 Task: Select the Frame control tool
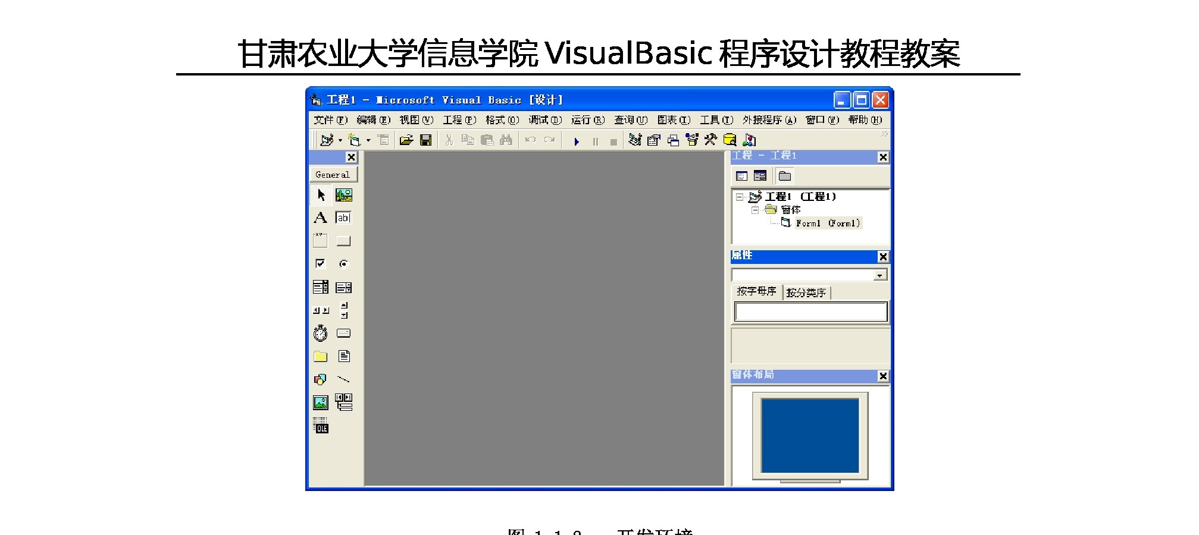pyautogui.click(x=321, y=240)
